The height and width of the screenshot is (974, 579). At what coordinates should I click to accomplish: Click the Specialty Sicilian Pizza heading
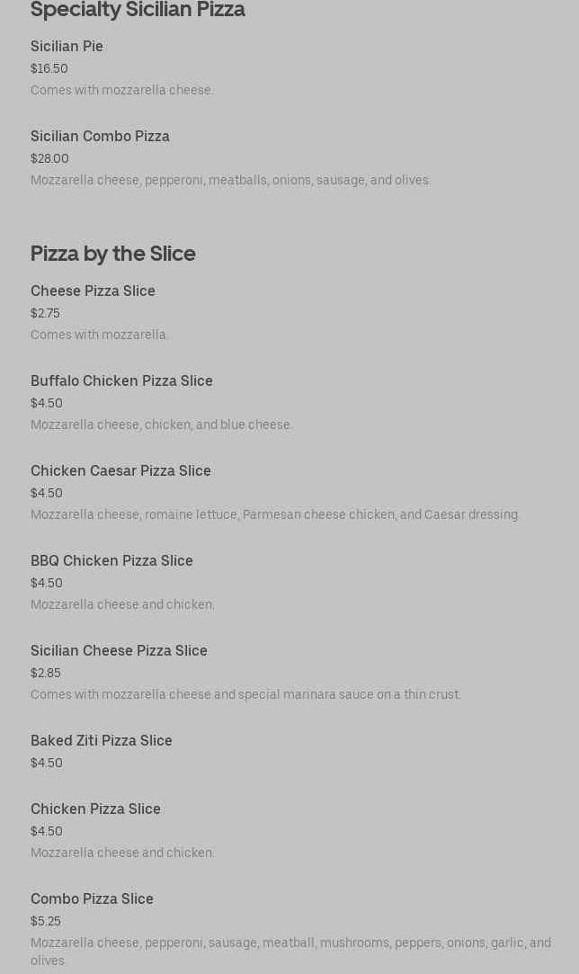coord(138,10)
